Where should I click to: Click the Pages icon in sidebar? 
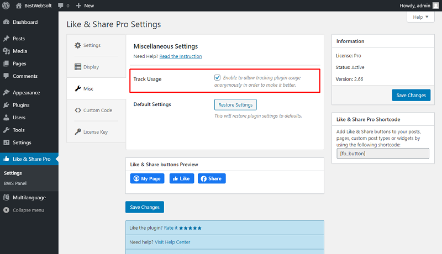coord(6,64)
